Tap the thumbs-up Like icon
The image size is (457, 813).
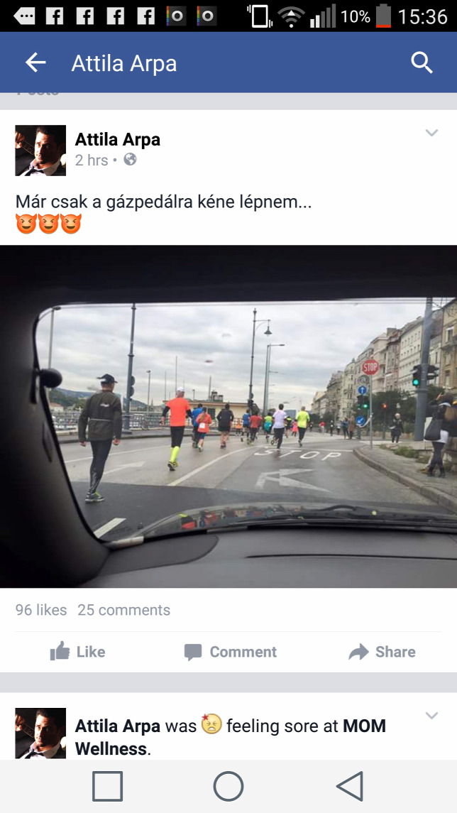click(60, 651)
